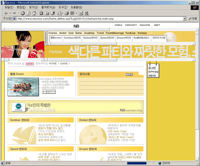Select the Food&Beverage navigation item
Image resolution: width=200 pixels, height=166 pixels.
click(115, 33)
